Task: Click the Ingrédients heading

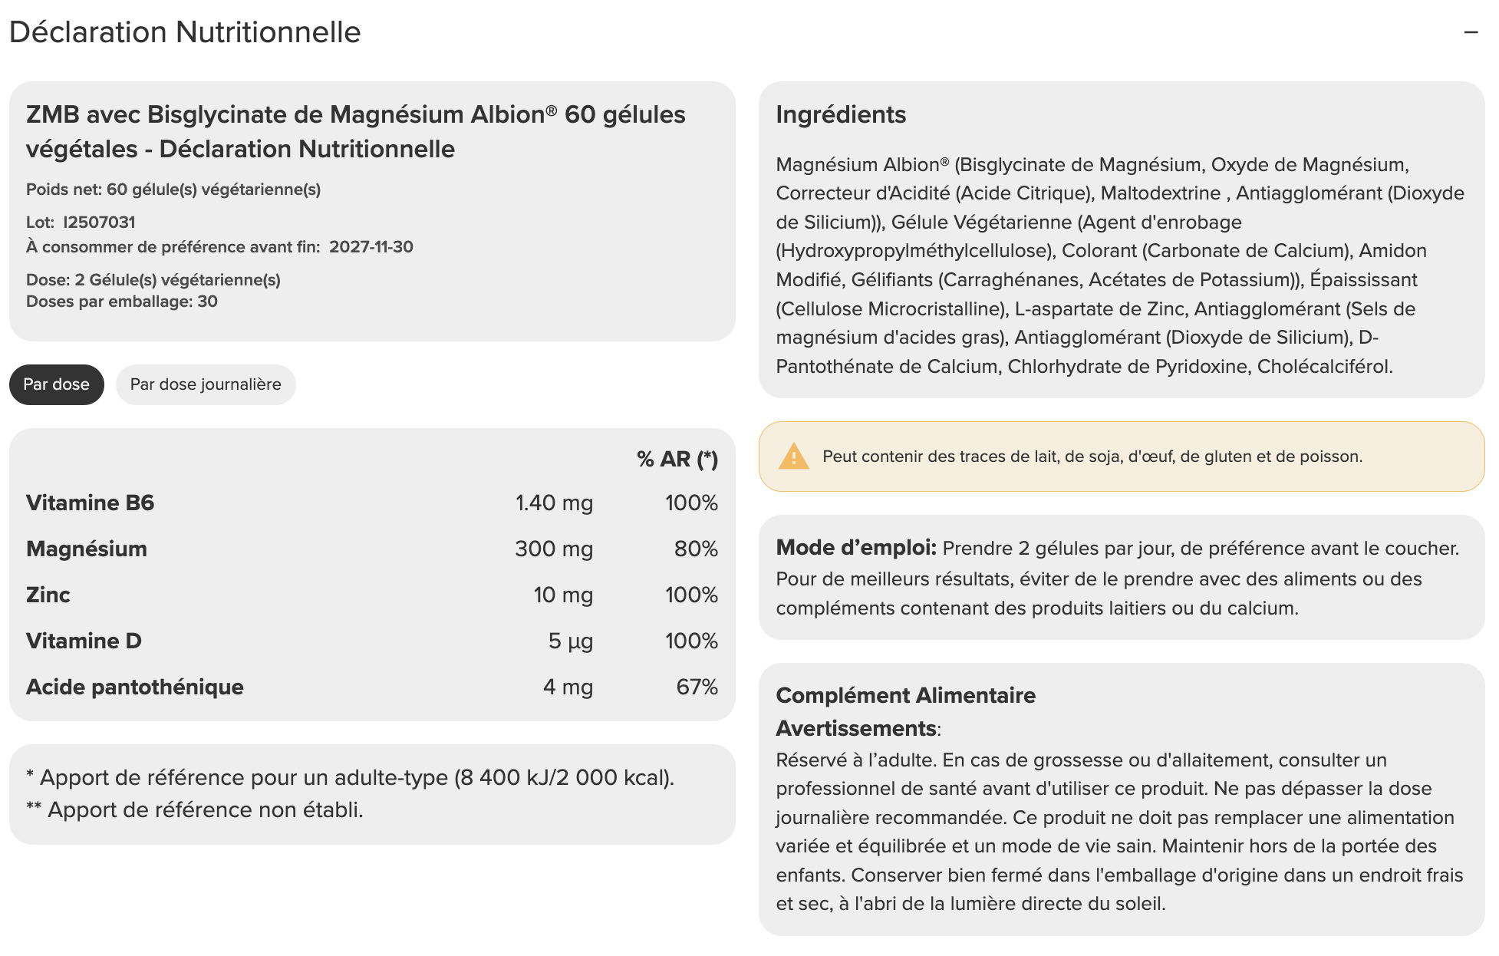Action: [841, 114]
